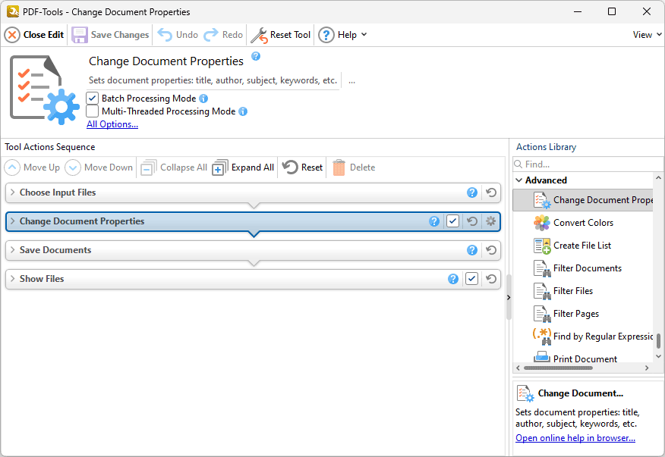665x457 pixels.
Task: Click the Move Down button
Action: point(99,167)
